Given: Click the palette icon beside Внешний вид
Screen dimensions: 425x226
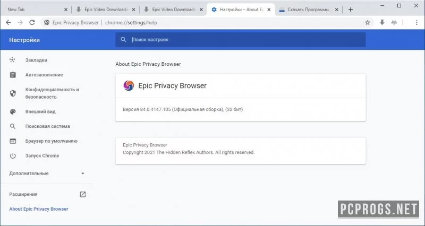Looking at the screenshot, I should tap(13, 111).
